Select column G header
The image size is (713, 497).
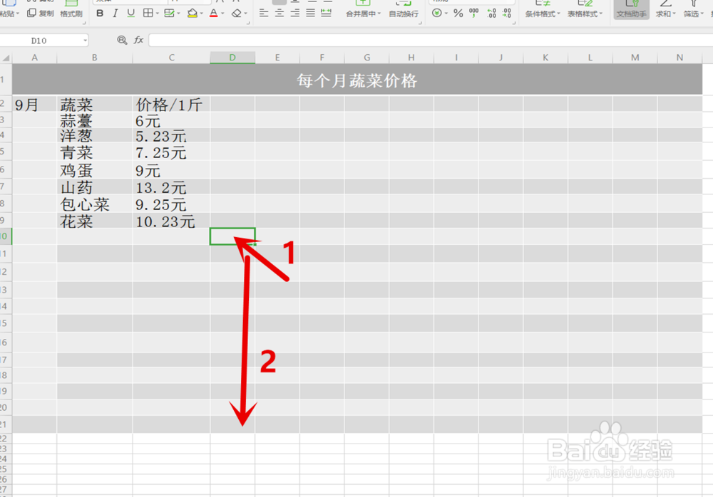point(366,58)
